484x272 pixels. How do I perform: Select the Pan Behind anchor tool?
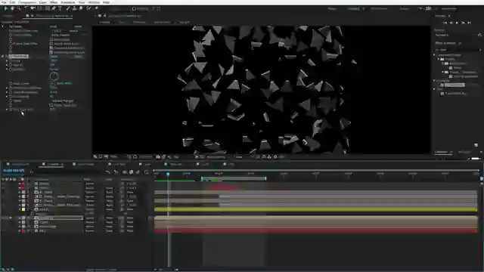click(x=39, y=8)
